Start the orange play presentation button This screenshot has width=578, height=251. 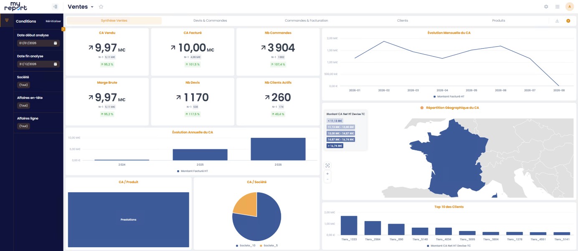(568, 21)
